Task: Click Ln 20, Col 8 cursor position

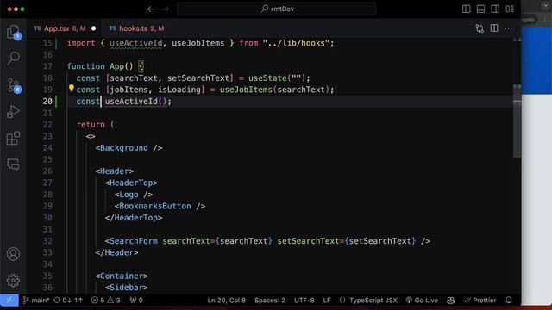Action: [x=226, y=301]
